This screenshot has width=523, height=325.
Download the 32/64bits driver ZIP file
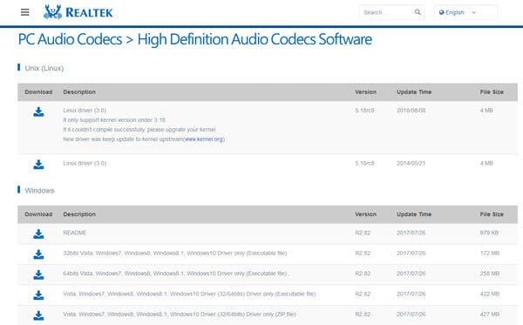tap(38, 315)
